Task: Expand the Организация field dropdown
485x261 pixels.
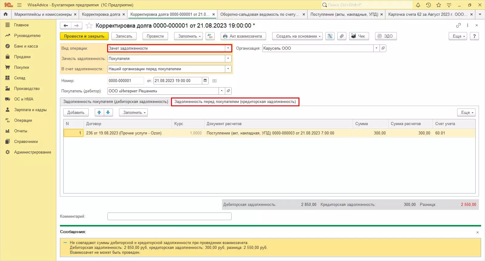Action: point(376,48)
